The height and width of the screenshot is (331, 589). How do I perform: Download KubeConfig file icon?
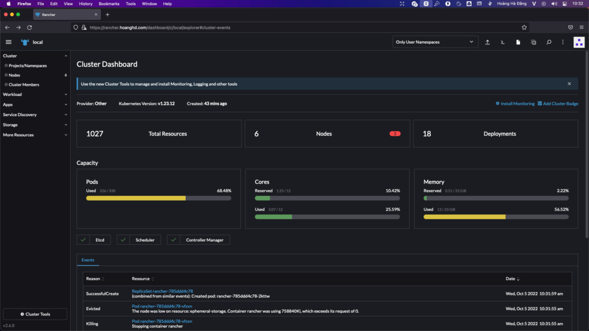click(x=518, y=42)
